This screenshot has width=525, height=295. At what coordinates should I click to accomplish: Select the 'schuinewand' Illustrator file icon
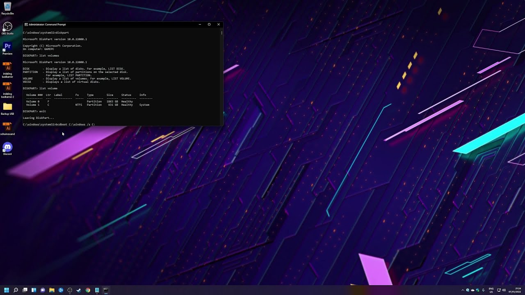pos(7,129)
